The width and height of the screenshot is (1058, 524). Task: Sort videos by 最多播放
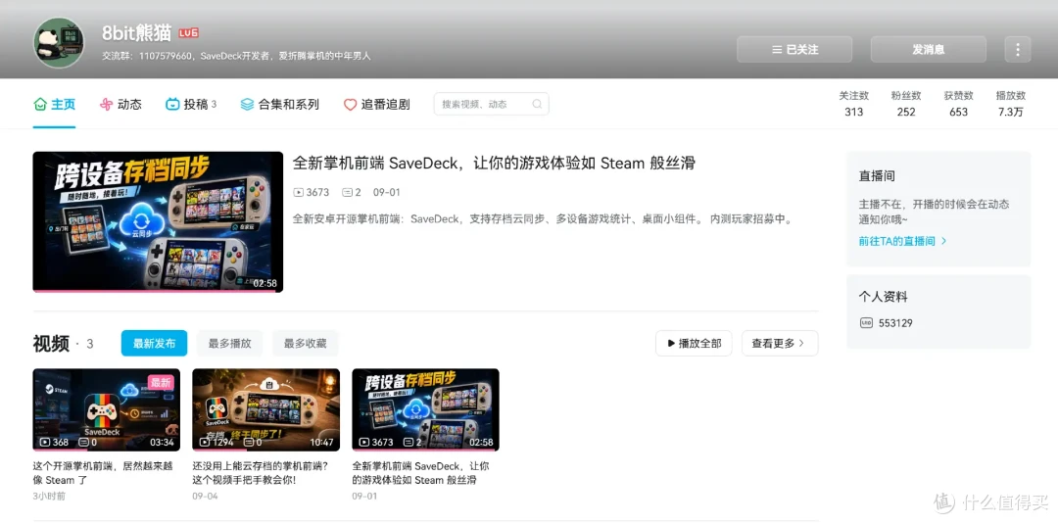(229, 343)
